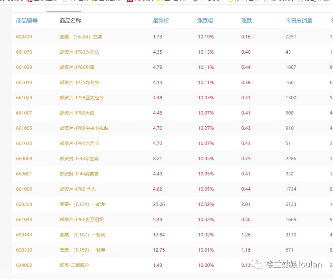The image size is (333, 279).
Task: Select latest price 1.73
Action: 158,37
